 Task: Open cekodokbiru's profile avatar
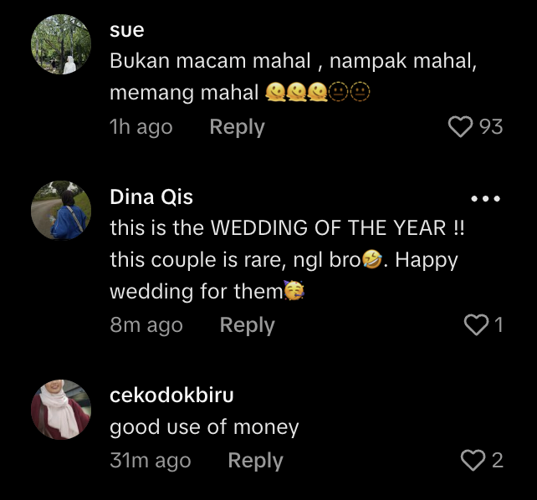point(61,410)
